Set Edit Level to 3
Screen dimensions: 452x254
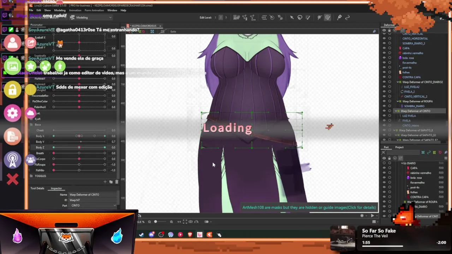click(226, 17)
